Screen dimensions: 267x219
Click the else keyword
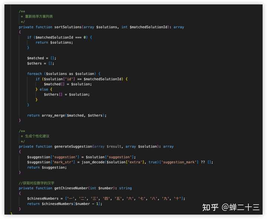click(44, 89)
